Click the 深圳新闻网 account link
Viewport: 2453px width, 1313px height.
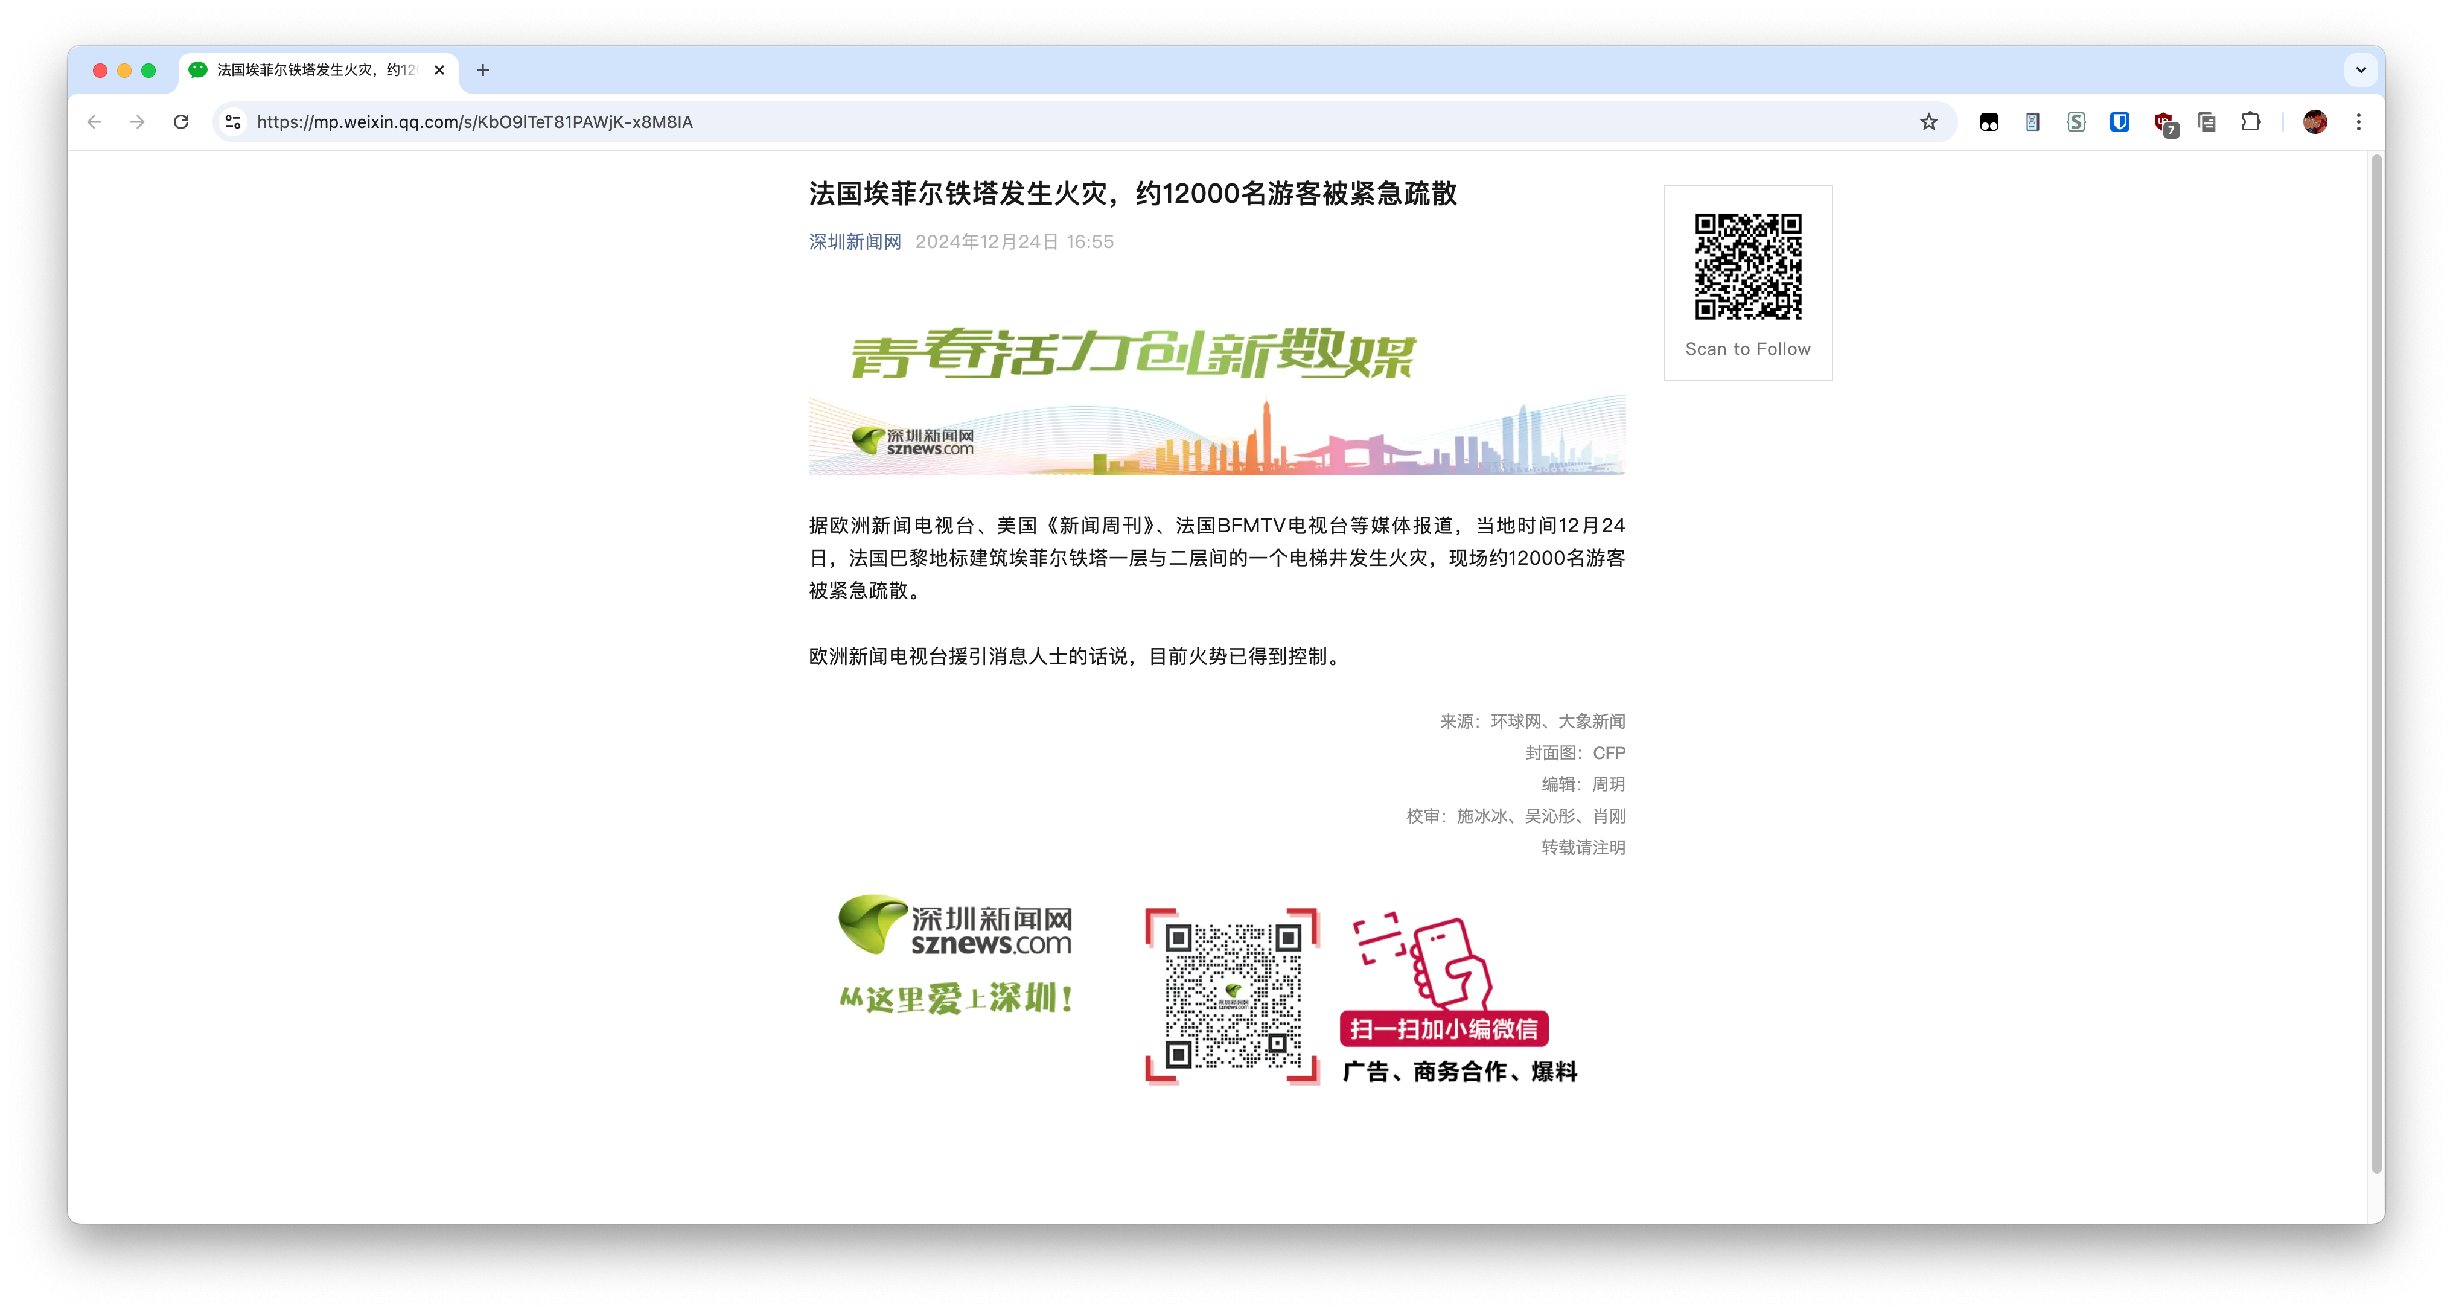click(854, 241)
